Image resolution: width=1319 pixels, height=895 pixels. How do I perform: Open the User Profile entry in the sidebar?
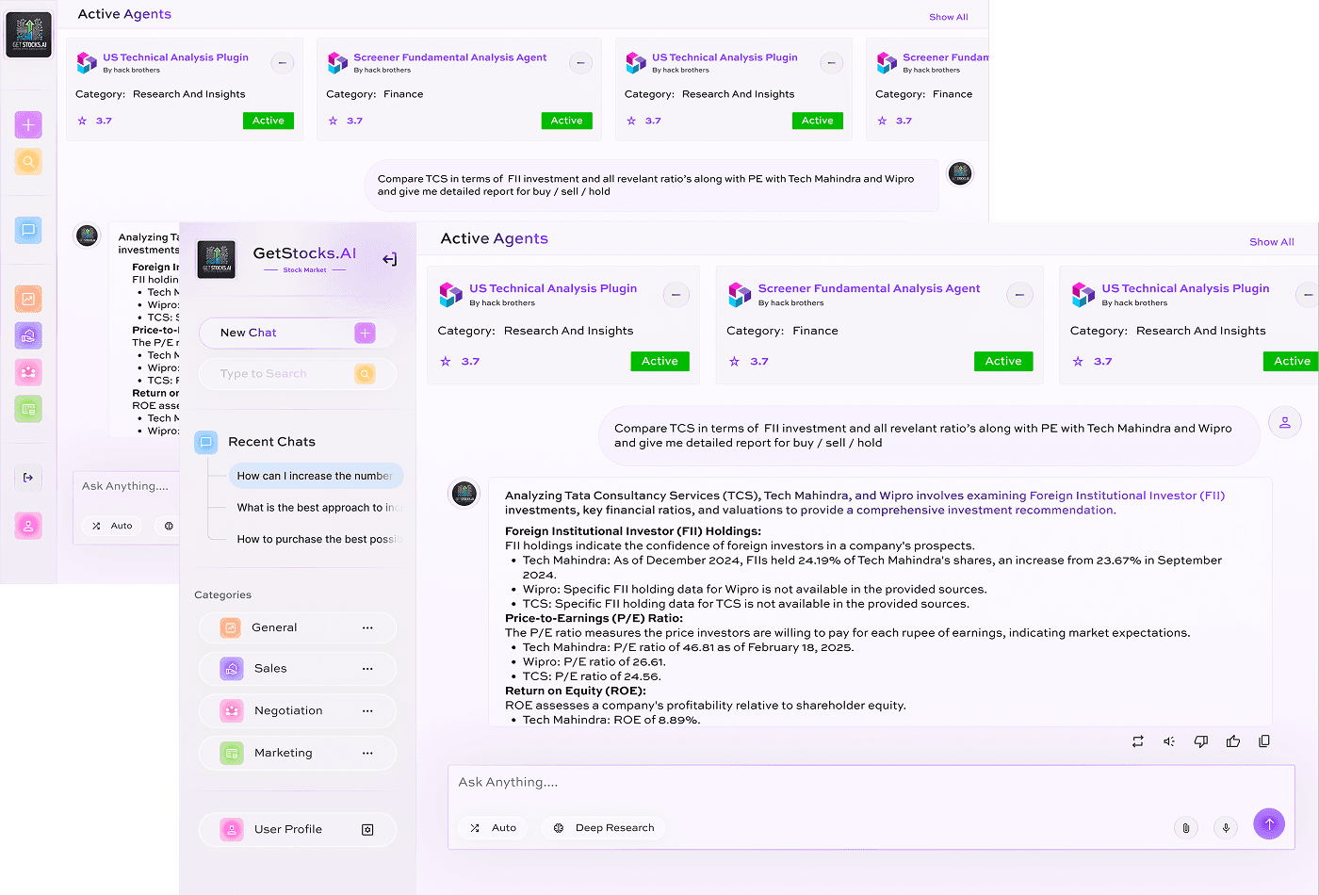pos(298,830)
